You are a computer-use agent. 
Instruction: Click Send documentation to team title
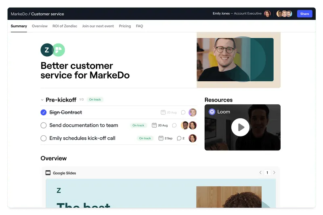[x=84, y=125]
